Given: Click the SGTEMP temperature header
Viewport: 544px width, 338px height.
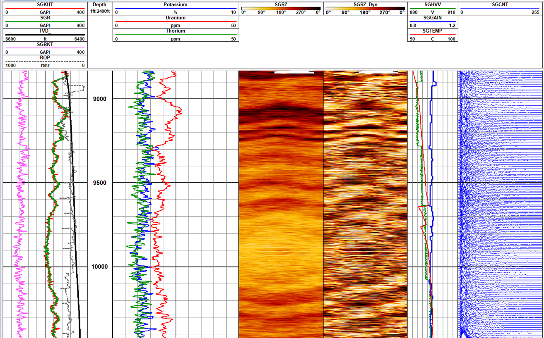Looking at the screenshot, I should coord(432,31).
